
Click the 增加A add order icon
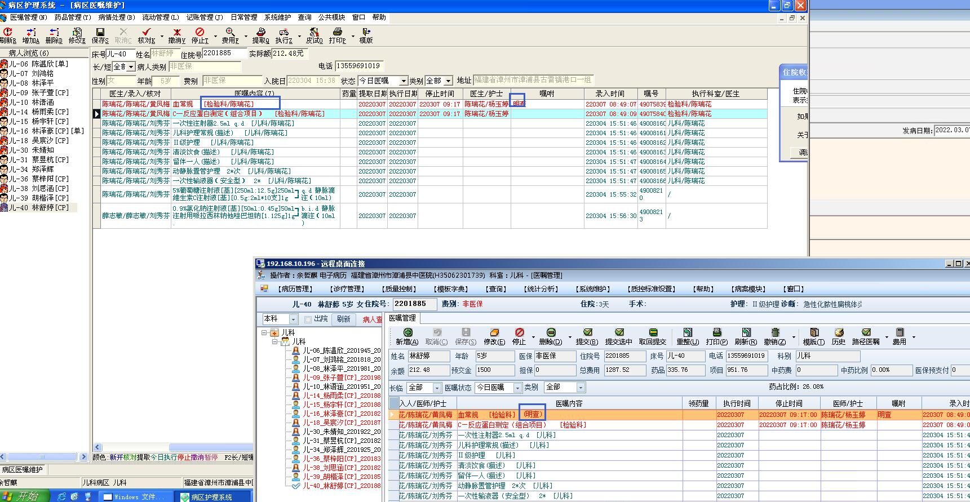coord(30,32)
